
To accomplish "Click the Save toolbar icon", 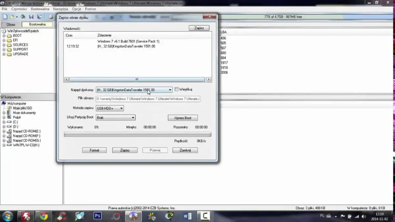I will (31, 16).
